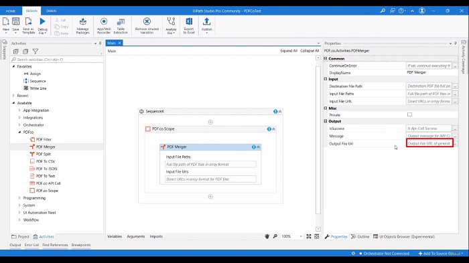Toggle the Private checkbox
Screen dimensions: 469x263
point(409,114)
